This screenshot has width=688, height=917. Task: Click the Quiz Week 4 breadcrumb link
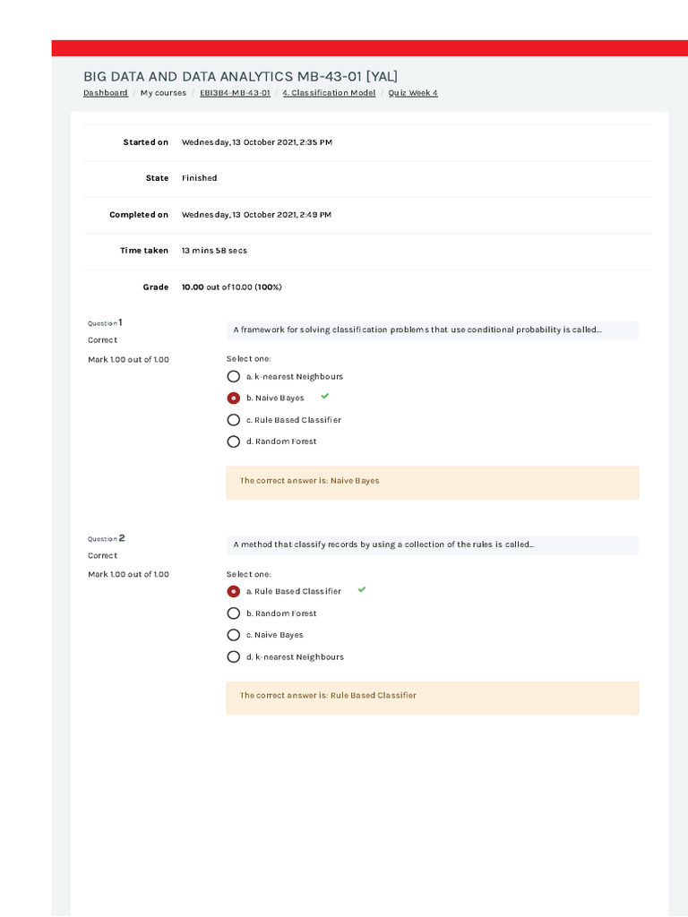(x=413, y=93)
